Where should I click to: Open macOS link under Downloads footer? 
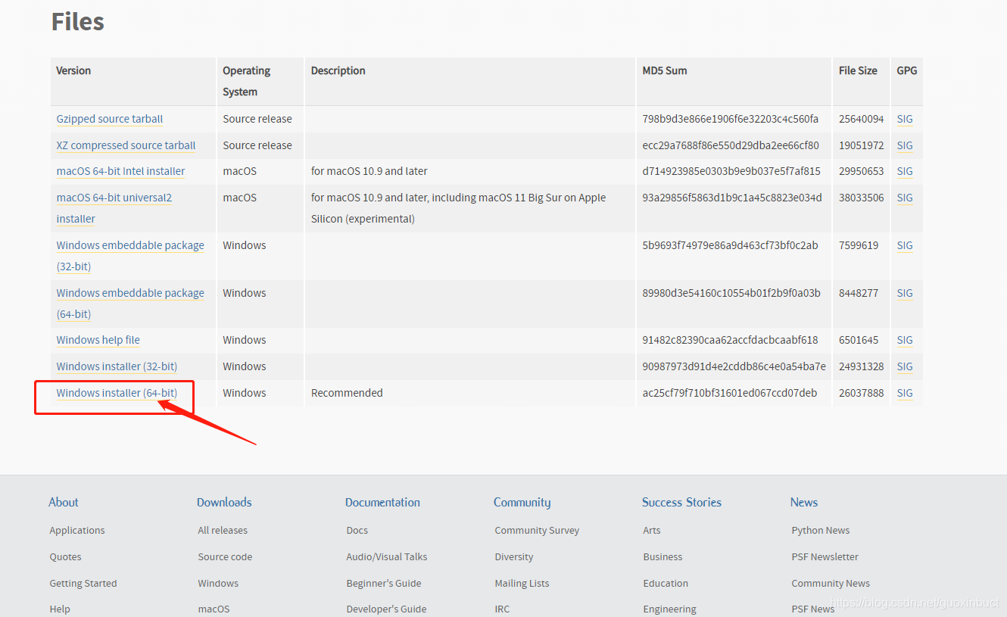pos(214,609)
